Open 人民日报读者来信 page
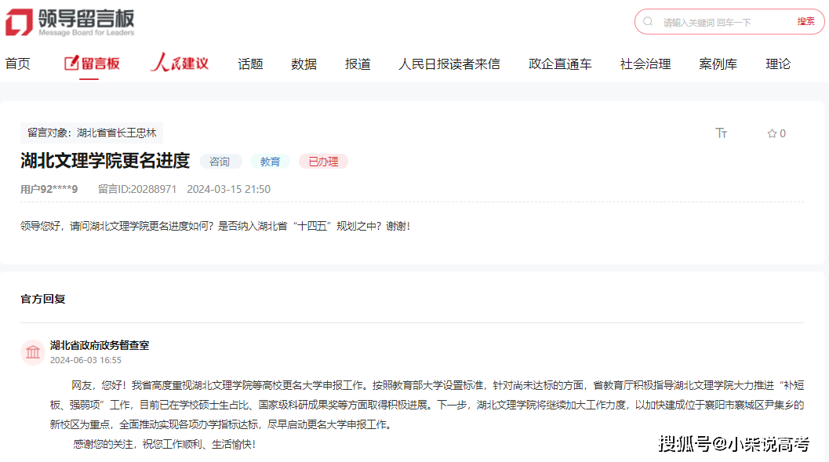The image size is (829, 462). (449, 64)
